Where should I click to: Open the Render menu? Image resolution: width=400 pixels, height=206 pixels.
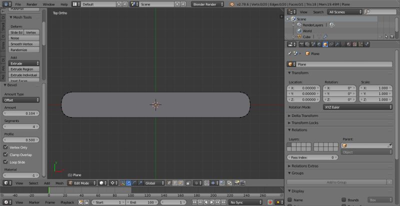point(32,4)
